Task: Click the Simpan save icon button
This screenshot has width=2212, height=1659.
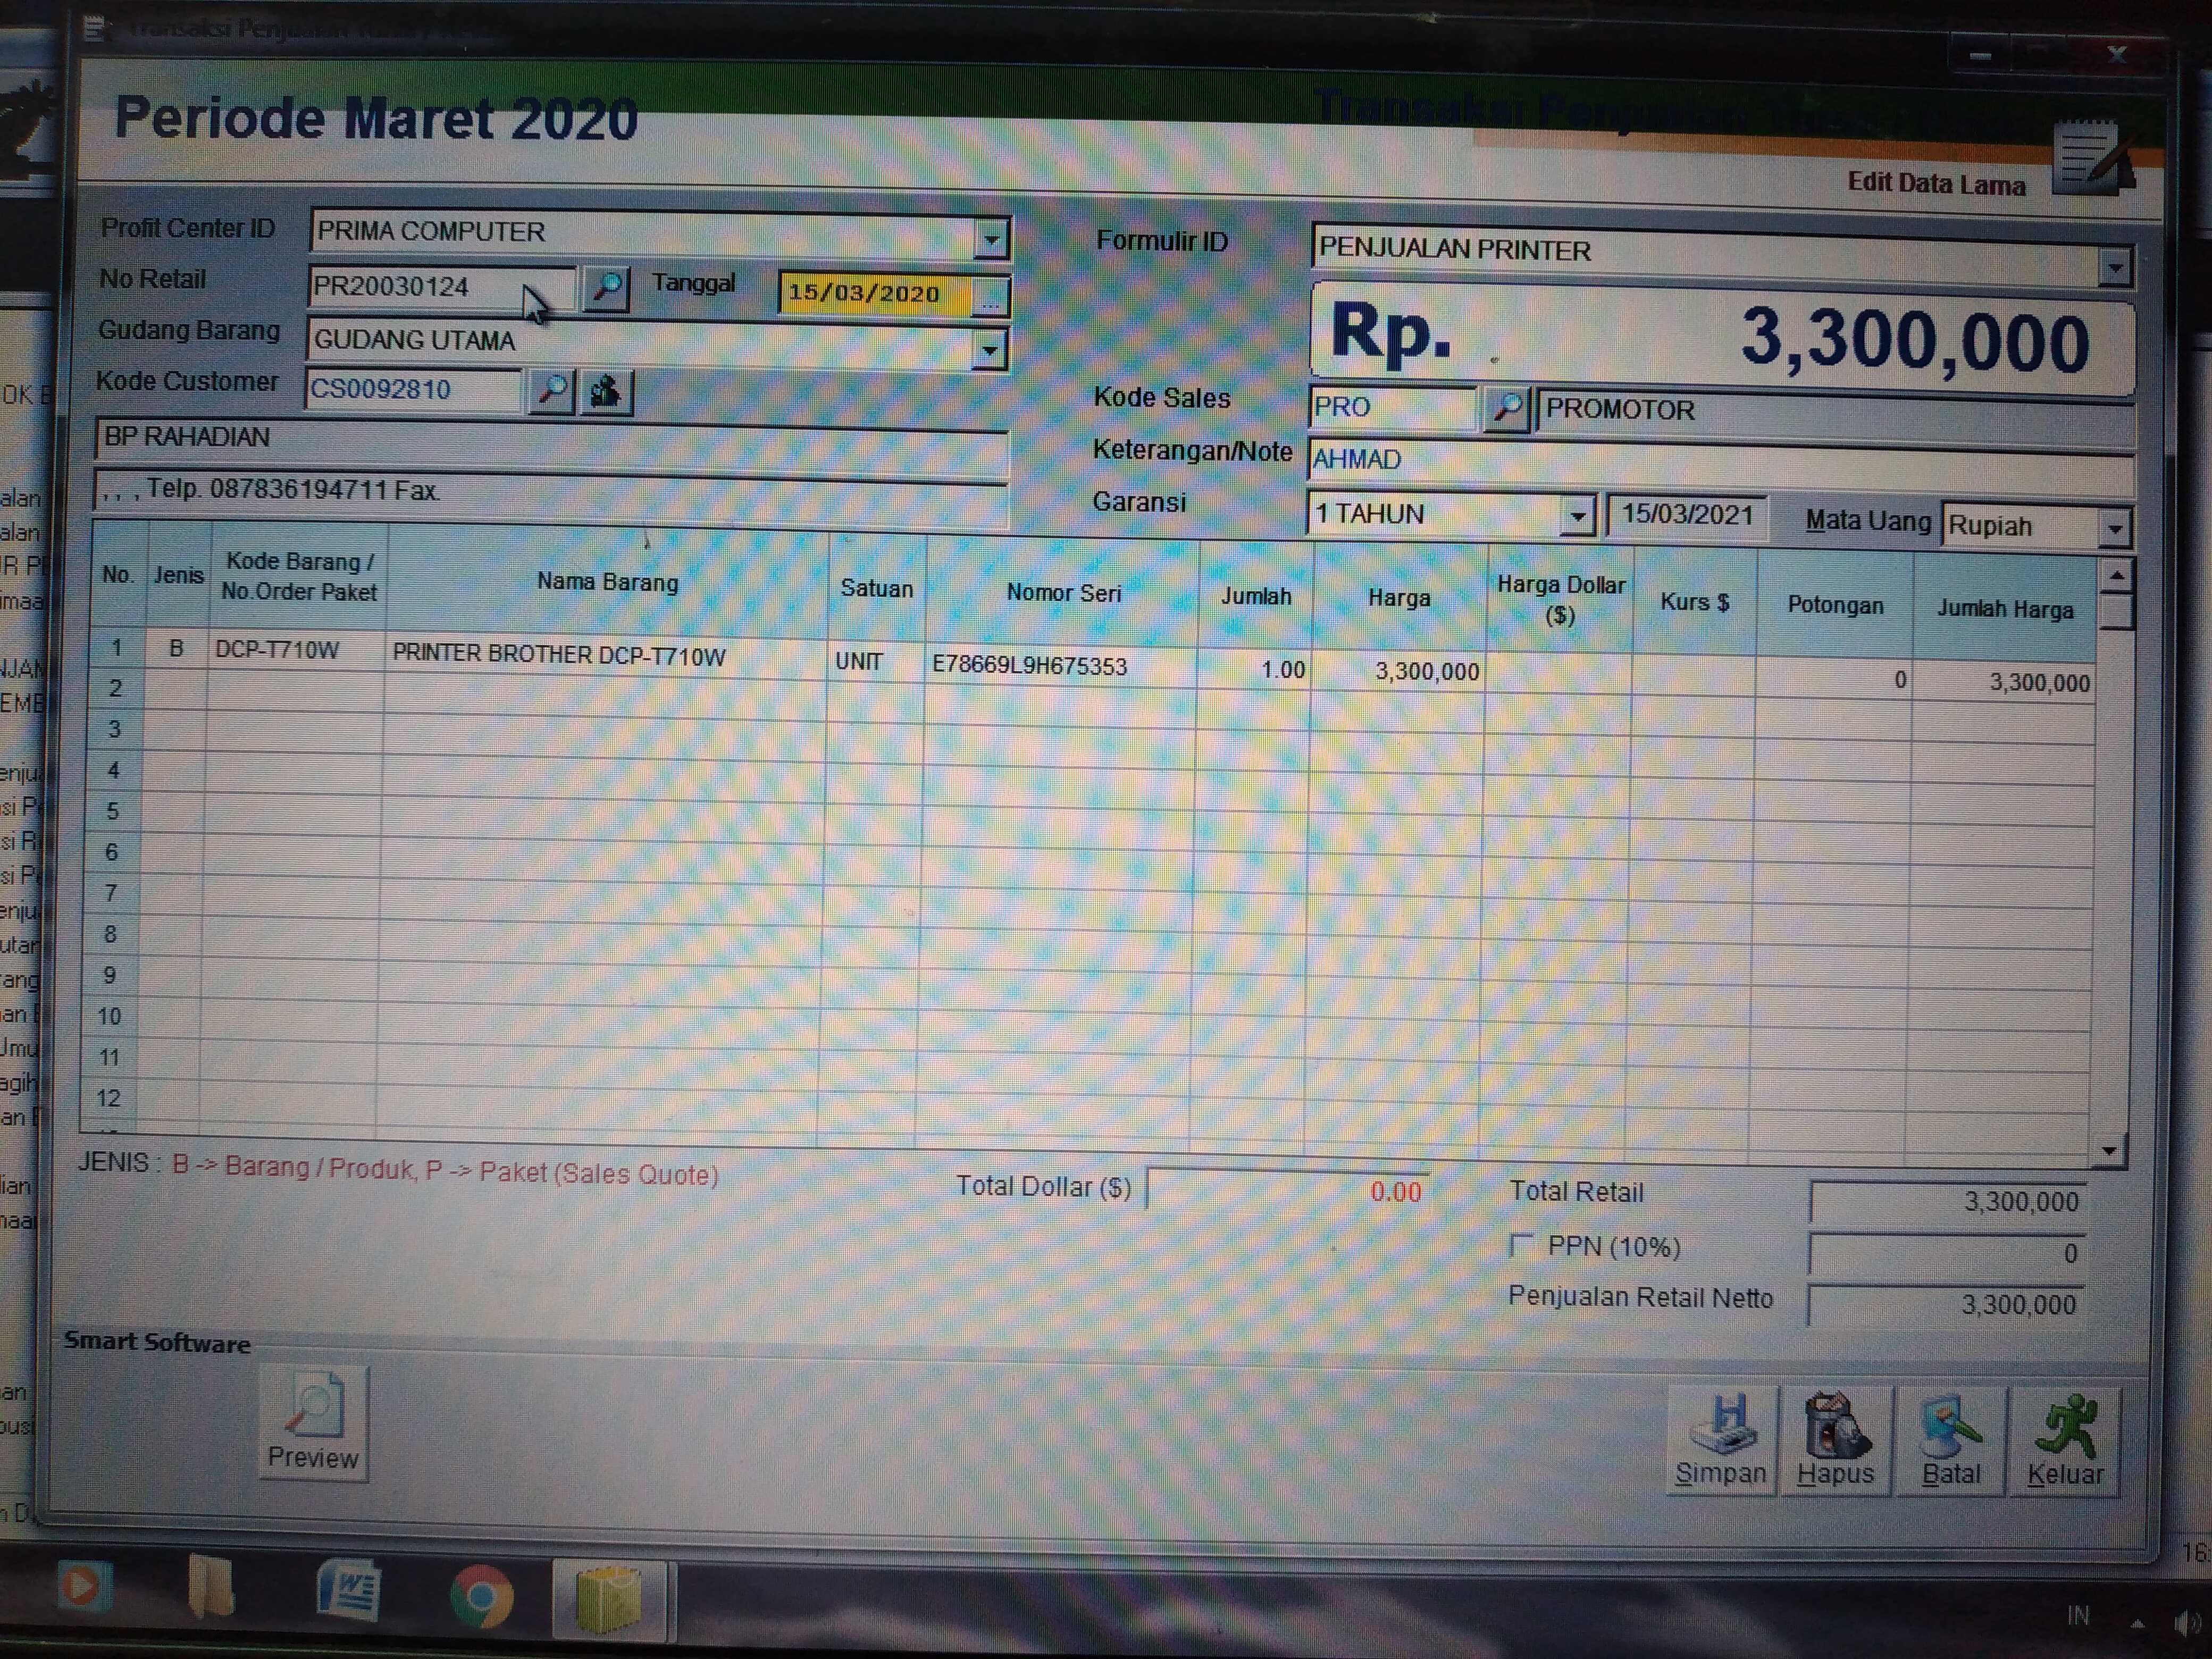Action: pos(1721,1439)
